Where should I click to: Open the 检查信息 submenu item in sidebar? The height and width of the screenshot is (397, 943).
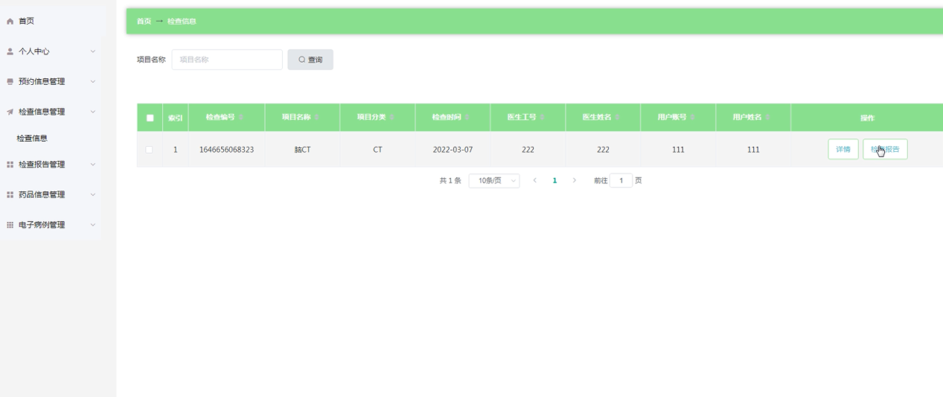point(32,139)
